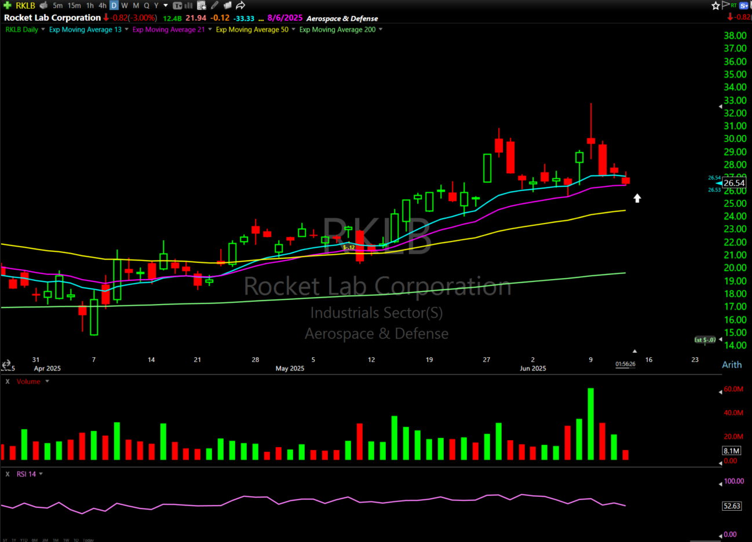Click the 12.4B market cap value
Screen dimensions: 752x542
pyautogui.click(x=173, y=19)
